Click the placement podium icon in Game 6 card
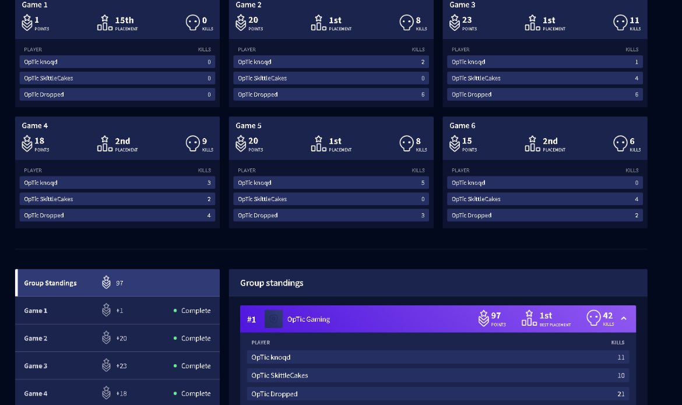 [x=533, y=143]
